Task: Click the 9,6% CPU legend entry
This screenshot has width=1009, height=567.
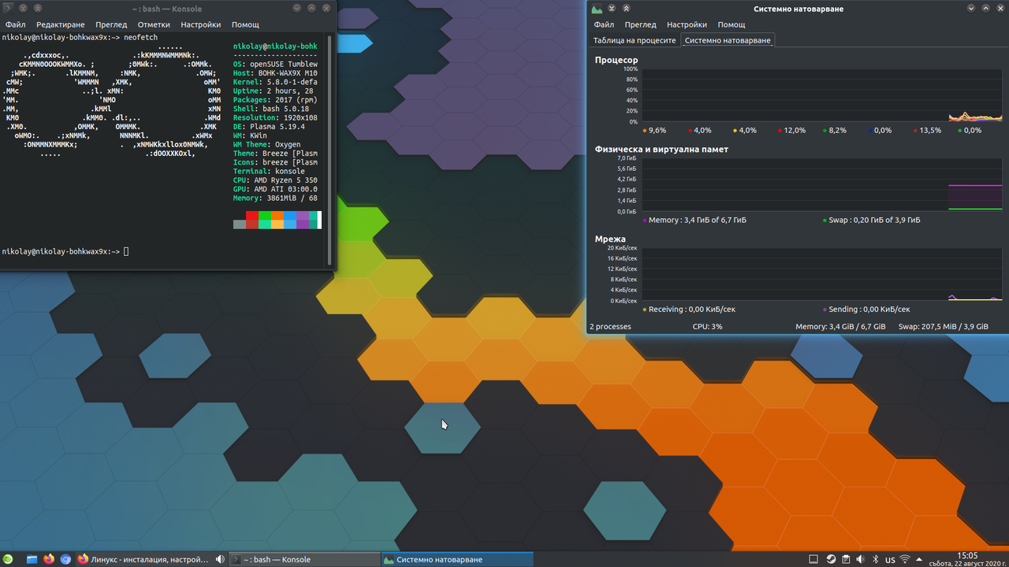Action: pos(654,131)
